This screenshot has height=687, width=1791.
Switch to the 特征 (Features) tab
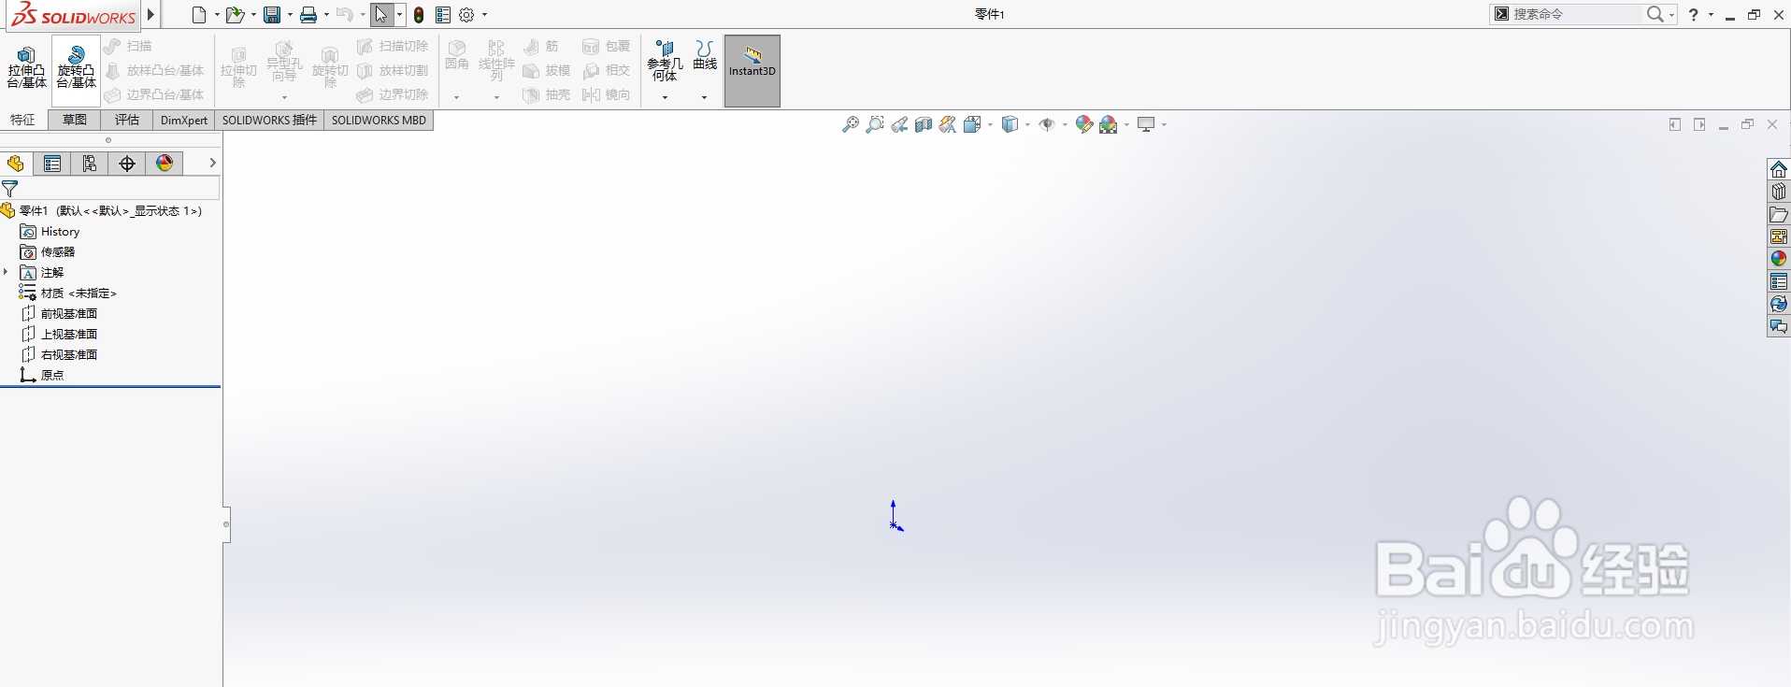click(x=22, y=120)
